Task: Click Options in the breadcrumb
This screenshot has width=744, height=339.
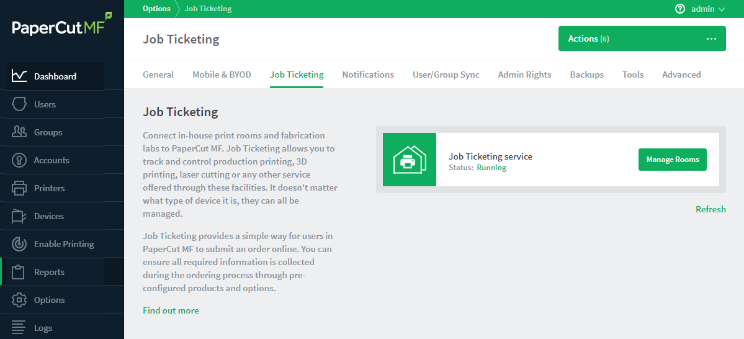Action: [156, 9]
